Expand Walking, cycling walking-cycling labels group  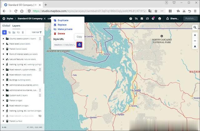click(3, 64)
